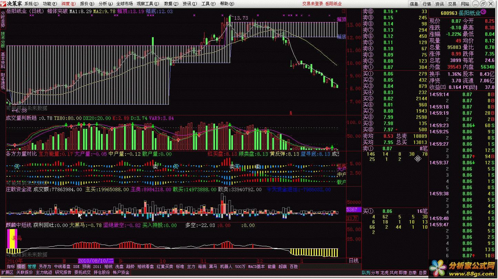Switch to 分时走势 side tab
This screenshot has height=279, width=498.
(3, 19)
